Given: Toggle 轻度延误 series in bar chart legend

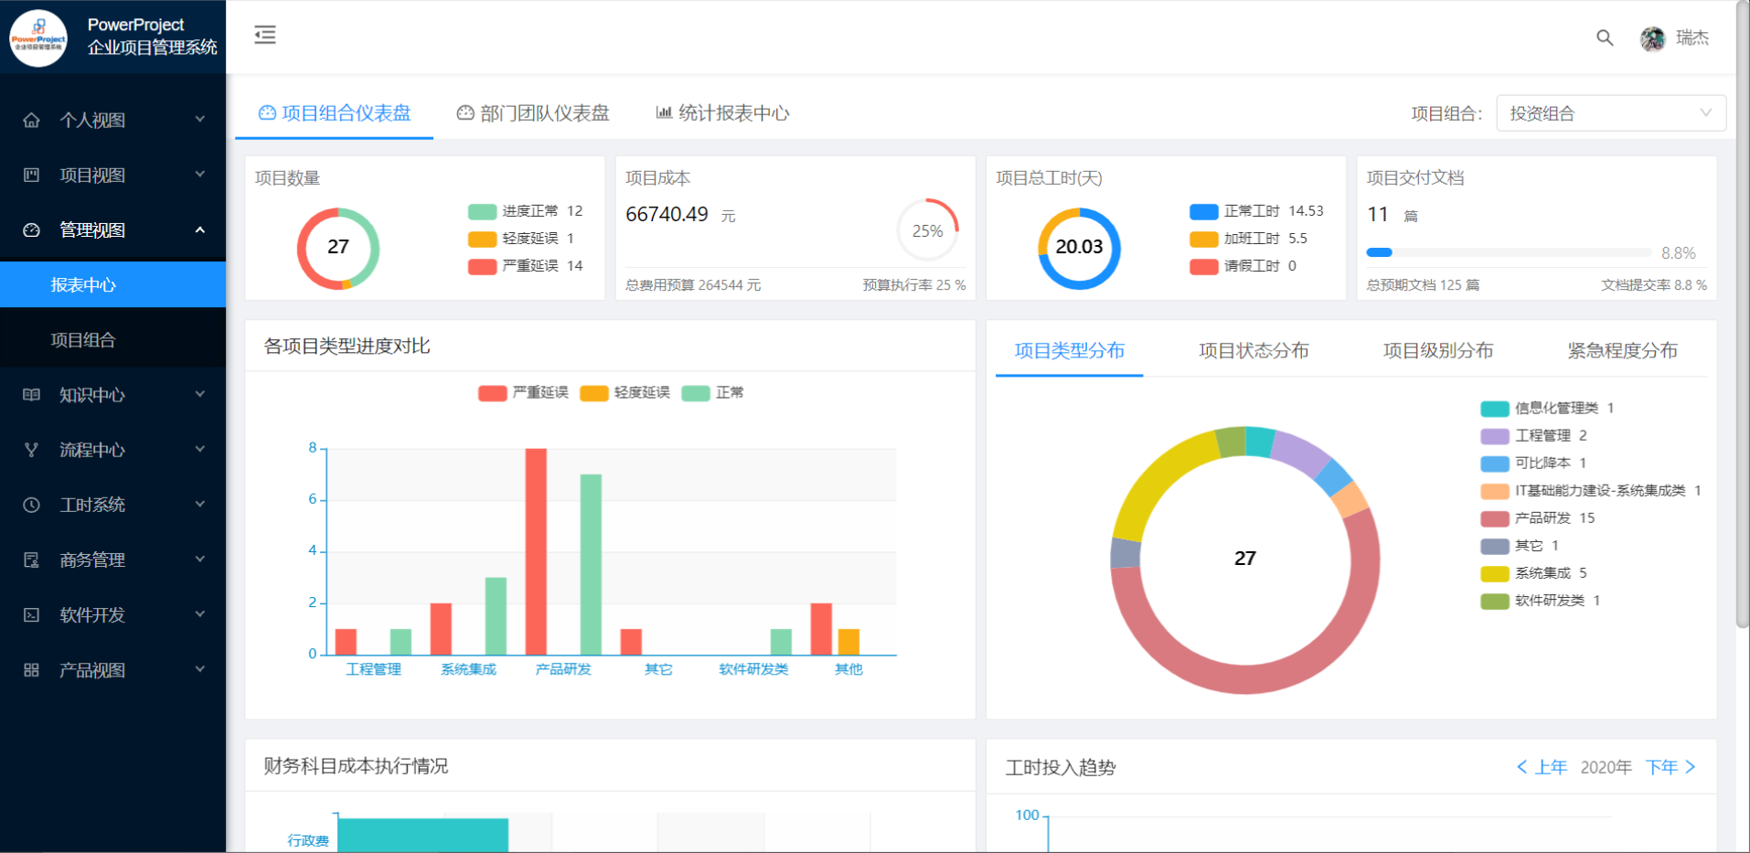Looking at the screenshot, I should pos(624,393).
